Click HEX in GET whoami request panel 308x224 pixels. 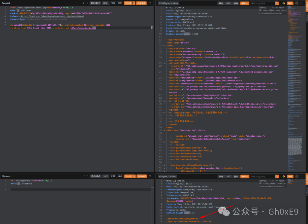pos(106,176)
